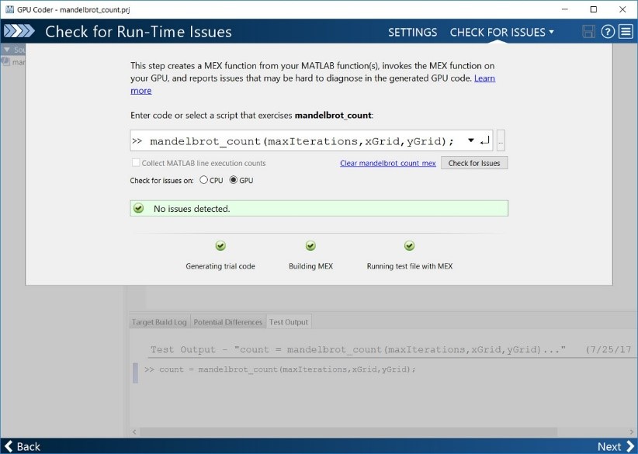Click the Running test file with MEX icon
This screenshot has width=638, height=454.
tap(409, 246)
